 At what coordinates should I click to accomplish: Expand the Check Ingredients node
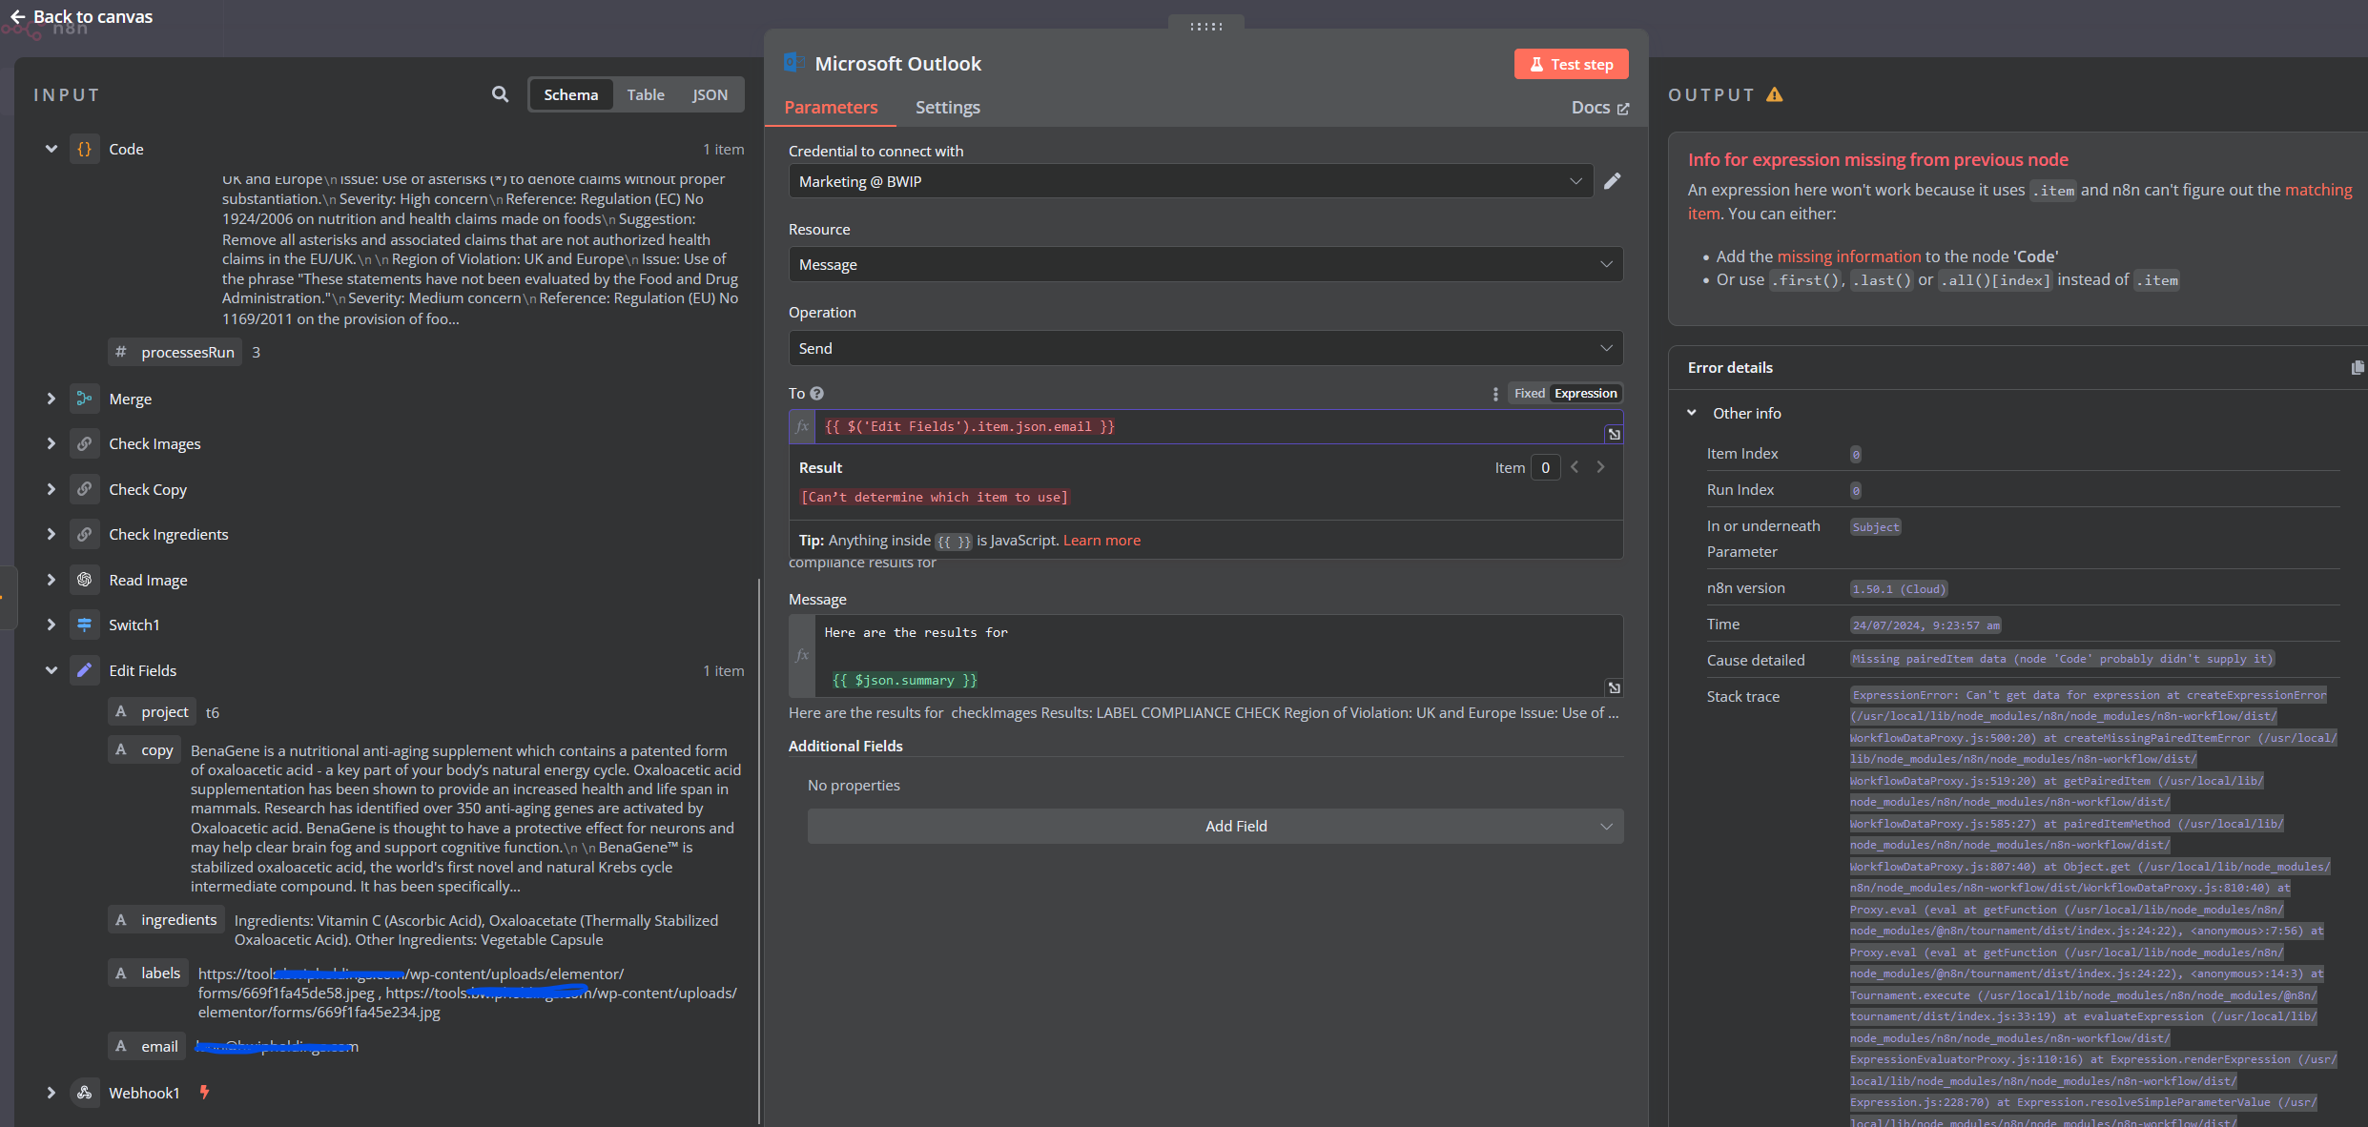tap(51, 534)
